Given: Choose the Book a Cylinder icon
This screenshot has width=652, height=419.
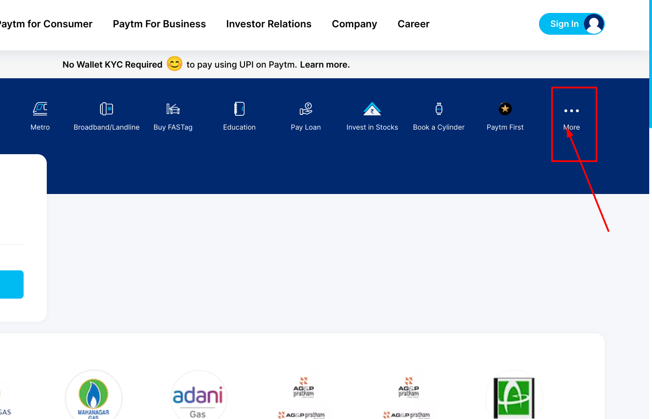Looking at the screenshot, I should tap(439, 109).
